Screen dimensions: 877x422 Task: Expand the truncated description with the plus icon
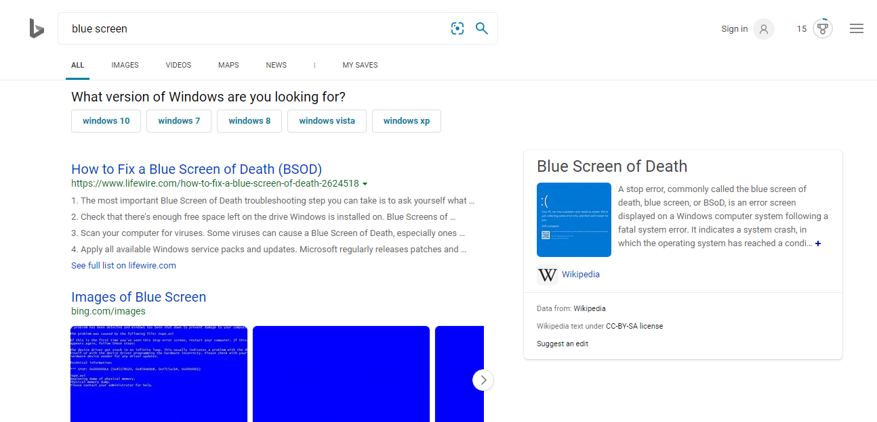click(x=818, y=243)
